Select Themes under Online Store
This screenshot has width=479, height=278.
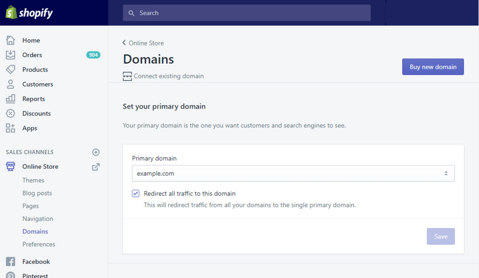33,180
